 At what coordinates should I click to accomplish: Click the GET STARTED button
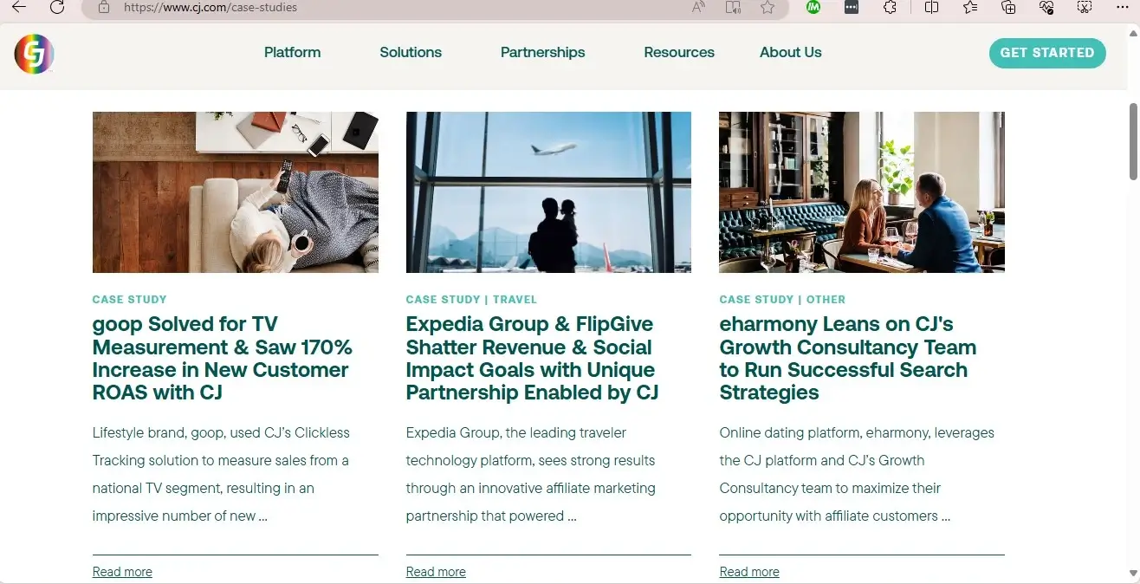tap(1047, 53)
